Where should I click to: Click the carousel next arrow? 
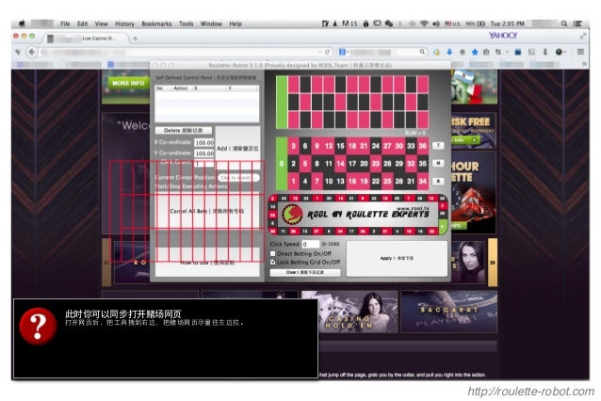point(492,263)
